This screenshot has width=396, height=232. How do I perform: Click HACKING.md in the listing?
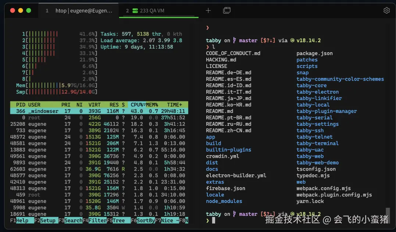[x=221, y=60]
